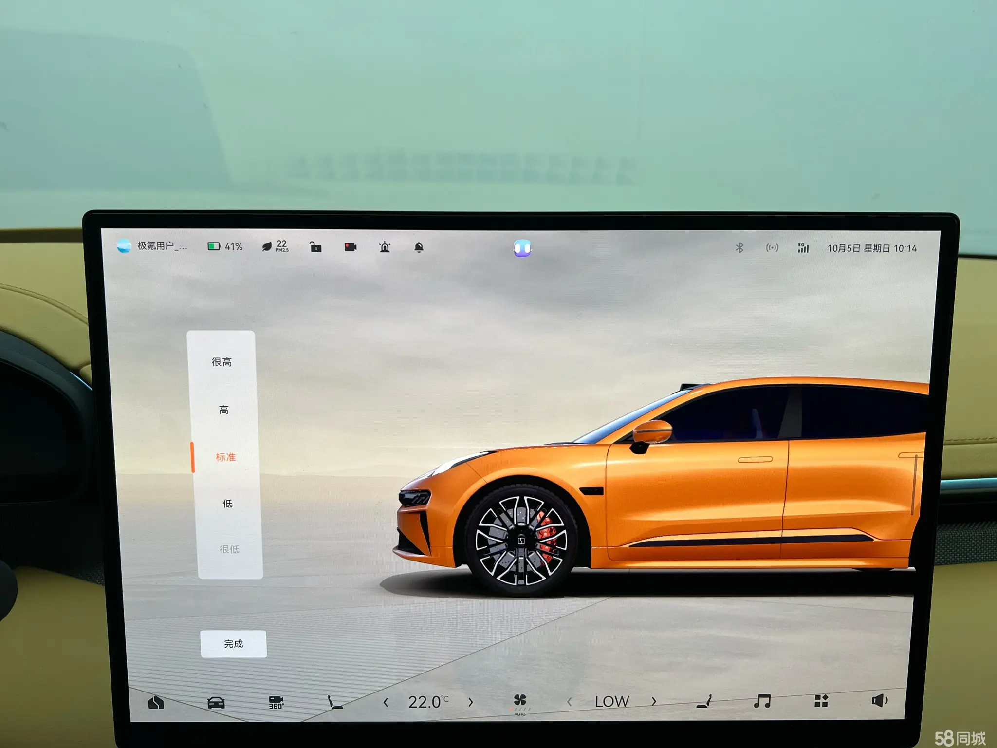Increase the temperature from 22.0 degrees
The image size is (997, 748).
pyautogui.click(x=470, y=702)
